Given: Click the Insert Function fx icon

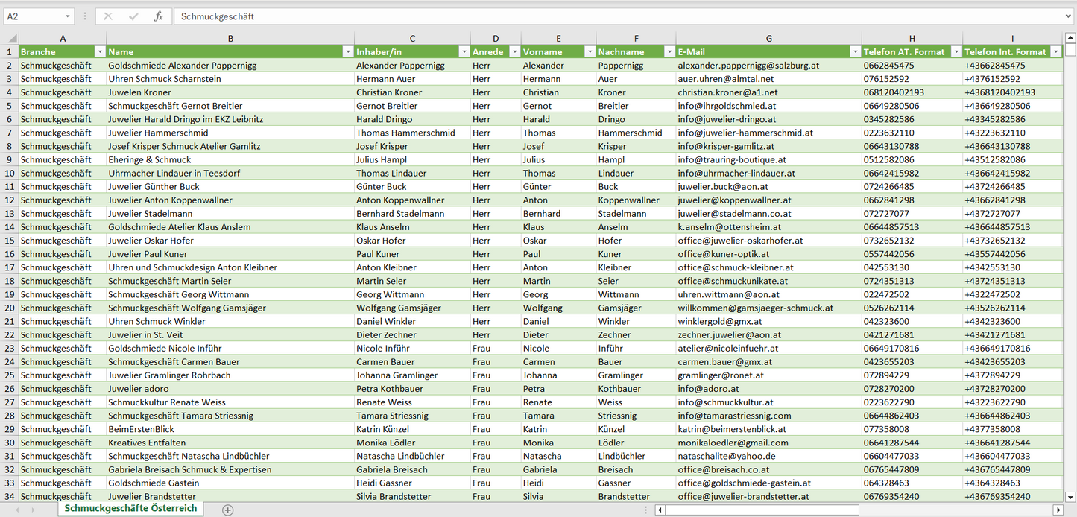Looking at the screenshot, I should (x=158, y=16).
